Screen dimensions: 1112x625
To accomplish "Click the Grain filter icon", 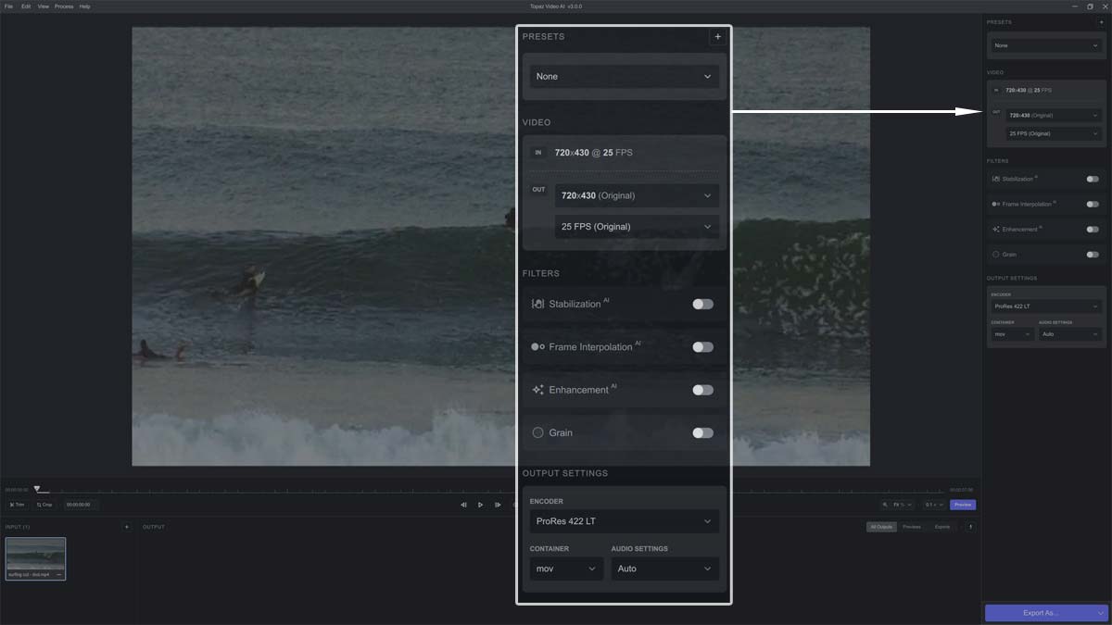I will tap(537, 432).
